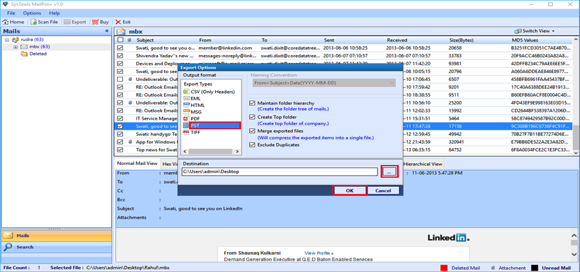Click Cancel in Export Options dialog
The height and width of the screenshot is (272, 580).
[383, 190]
